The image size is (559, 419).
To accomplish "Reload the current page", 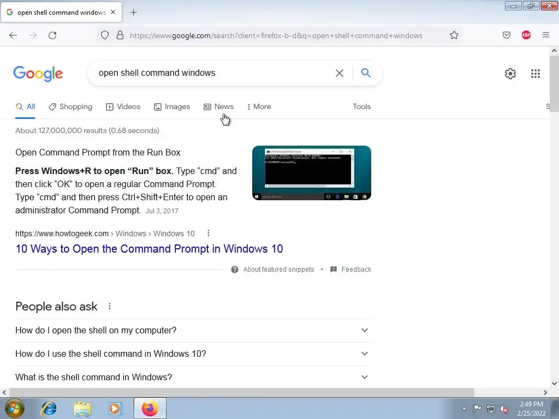I will point(52,35).
